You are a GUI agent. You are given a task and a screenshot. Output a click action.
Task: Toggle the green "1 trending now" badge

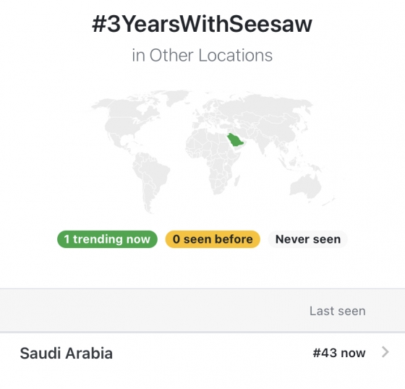coord(107,239)
